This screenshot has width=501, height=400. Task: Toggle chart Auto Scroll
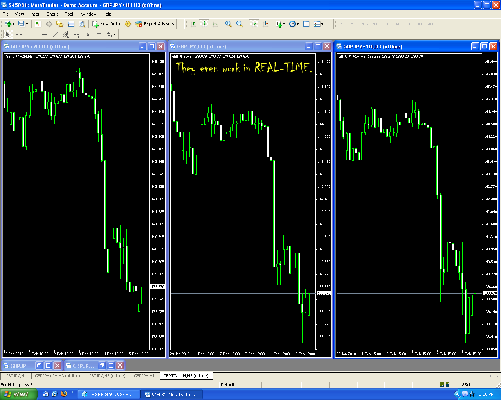pos(254,24)
